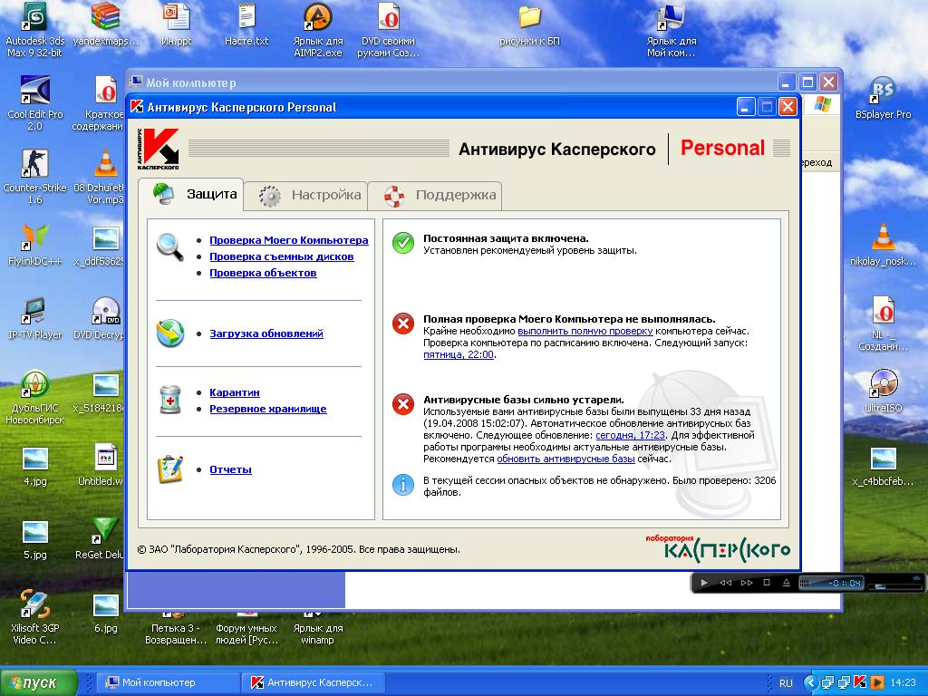This screenshot has height=696, width=928.
Task: Click the globe updates icon
Action: [x=169, y=333]
